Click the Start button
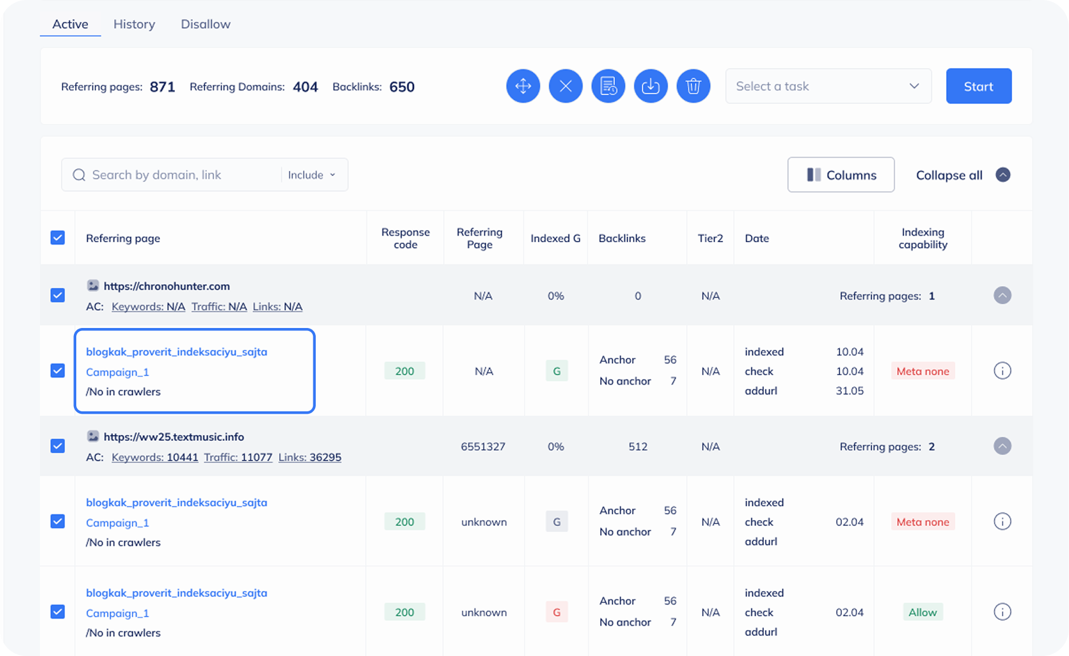Screen dimensions: 1069x656 [x=979, y=86]
